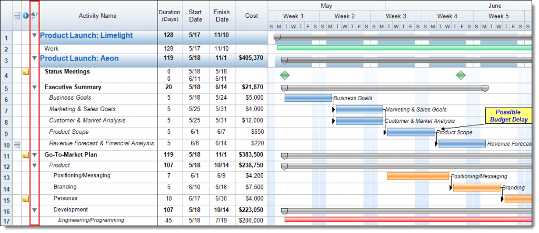Collapse the Product Launch: Limelight group
This screenshot has width=539, height=233.
pyautogui.click(x=35, y=36)
